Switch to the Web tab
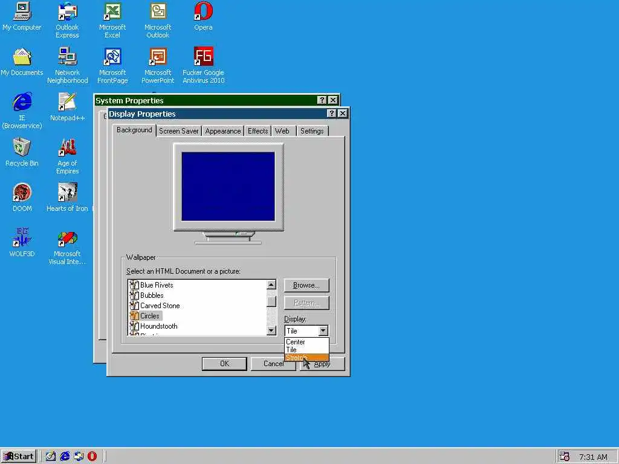This screenshot has width=619, height=464. (282, 131)
